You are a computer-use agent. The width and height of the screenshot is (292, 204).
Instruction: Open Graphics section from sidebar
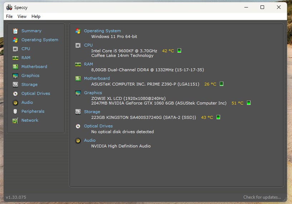30,76
